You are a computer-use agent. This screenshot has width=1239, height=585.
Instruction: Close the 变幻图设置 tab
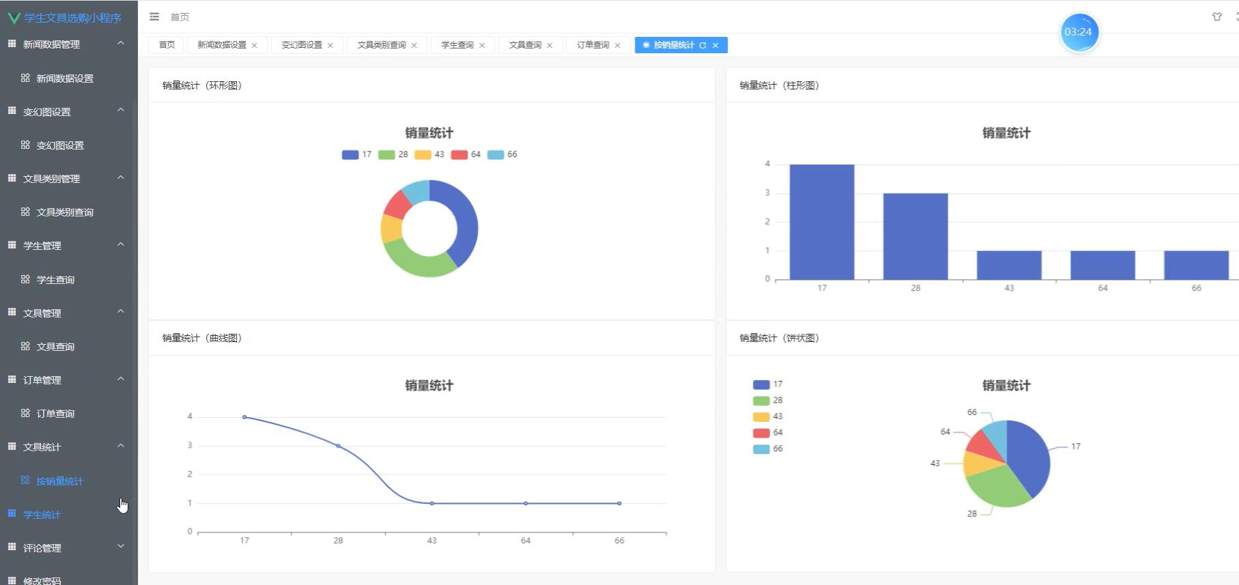coord(330,45)
